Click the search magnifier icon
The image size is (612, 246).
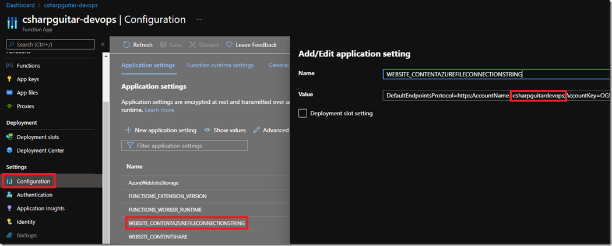(x=12, y=44)
